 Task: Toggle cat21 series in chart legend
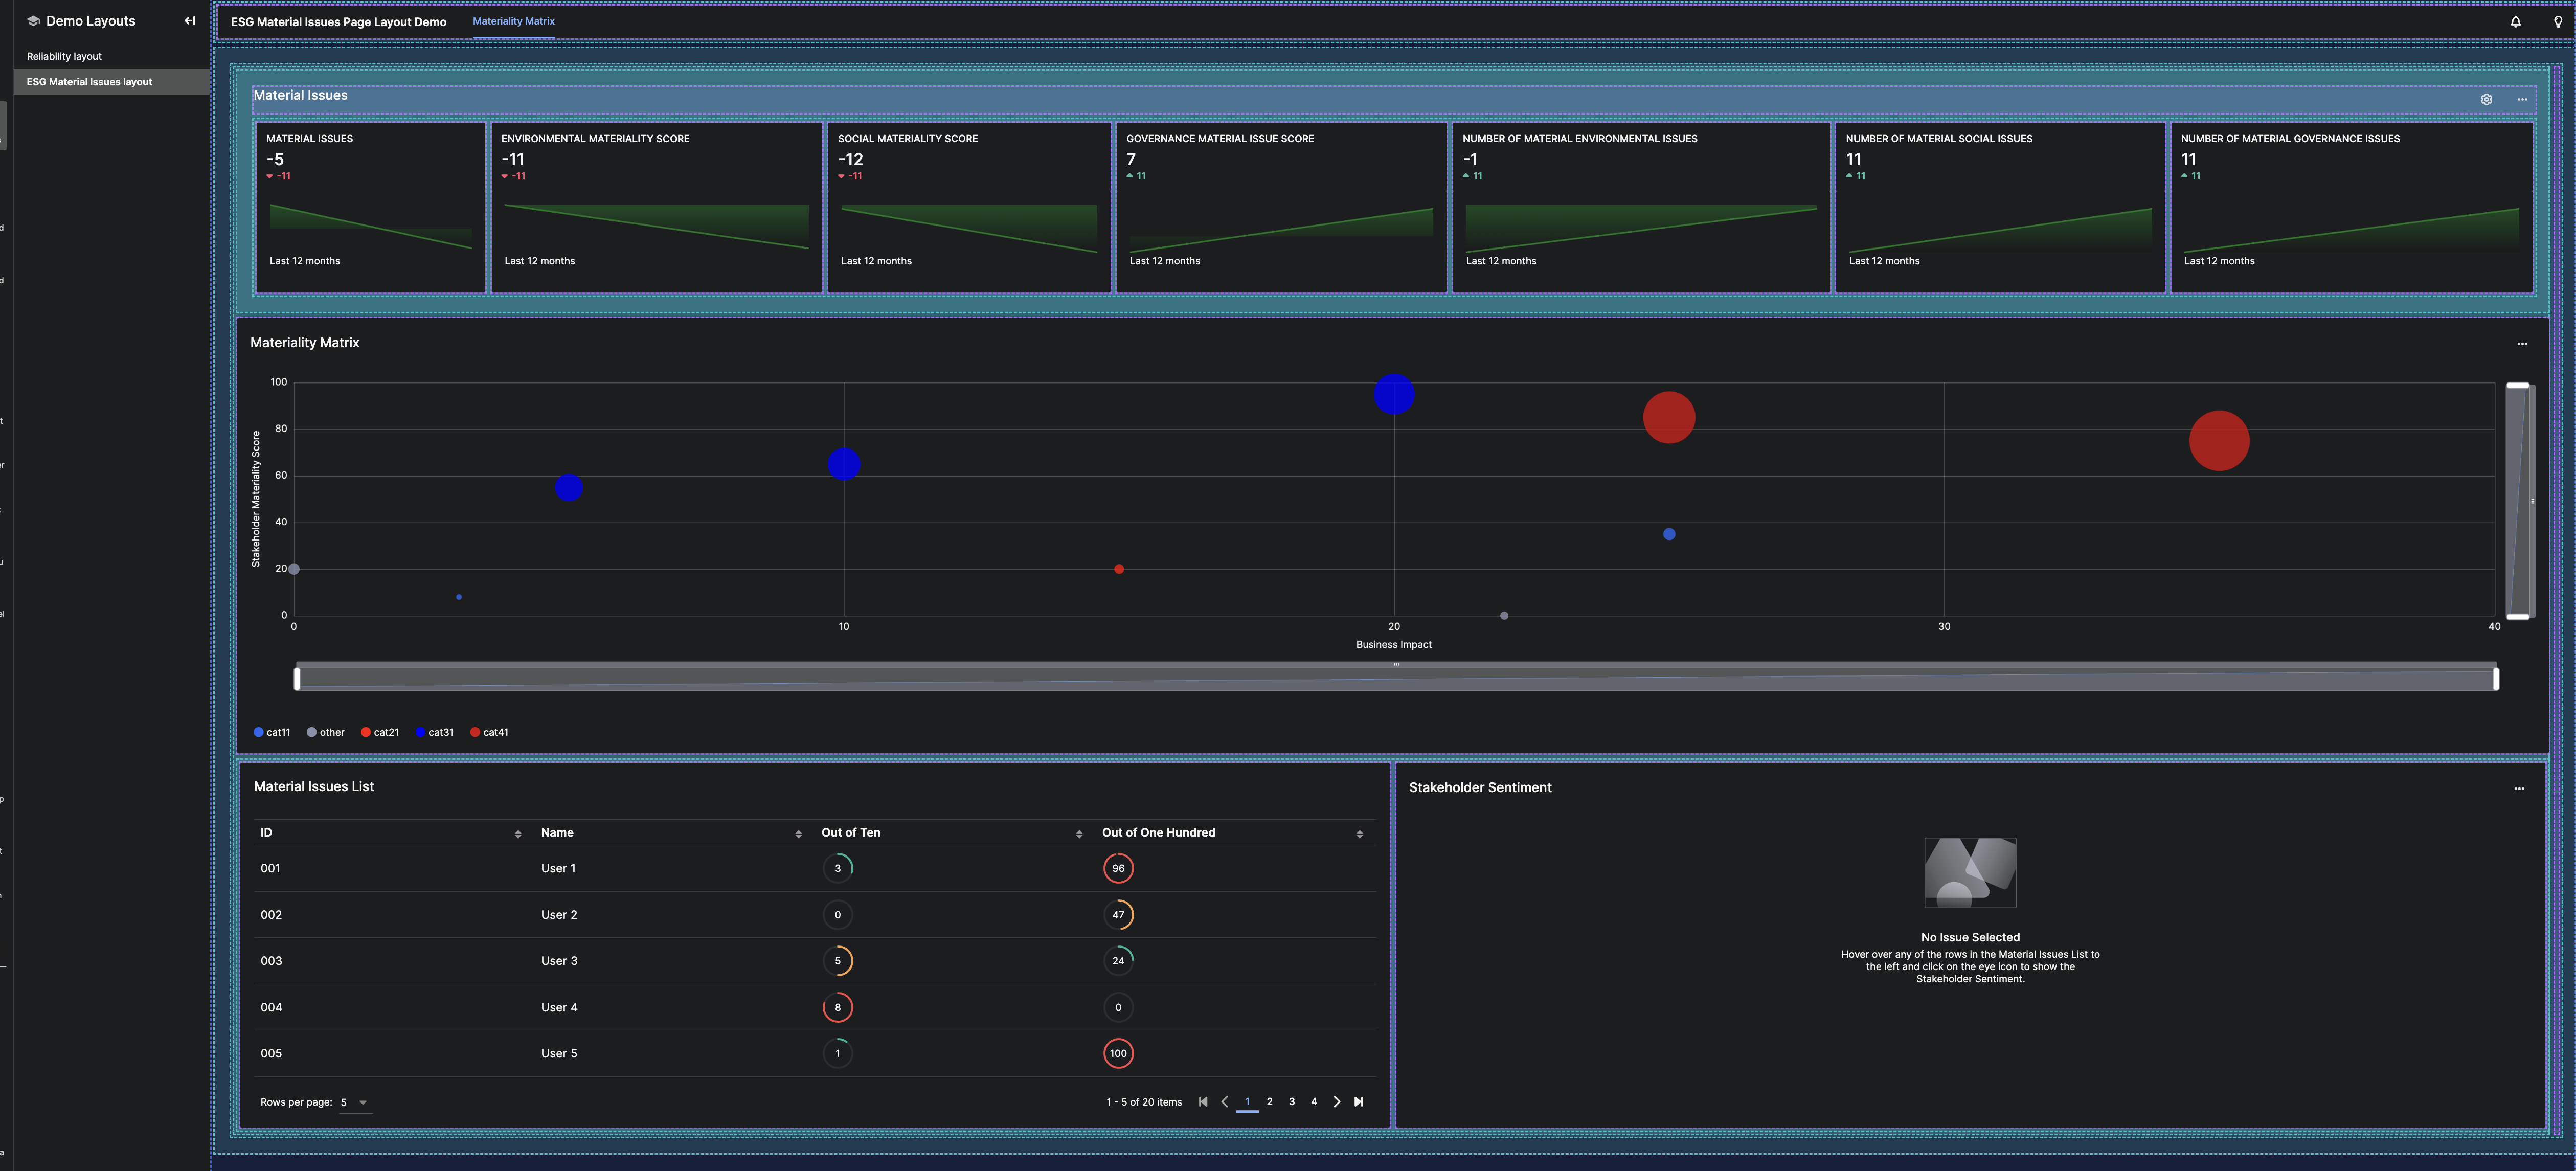pyautogui.click(x=380, y=733)
